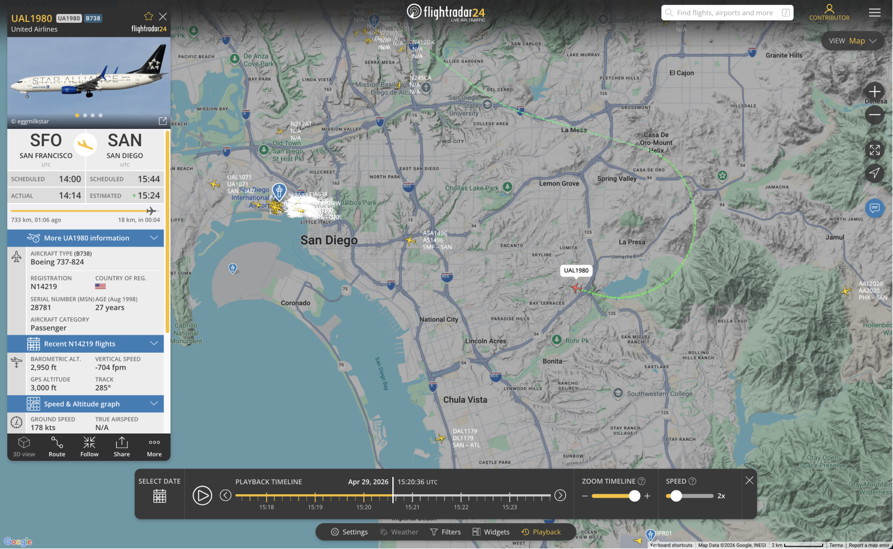Open the Settings panel
The width and height of the screenshot is (893, 549).
point(349,532)
